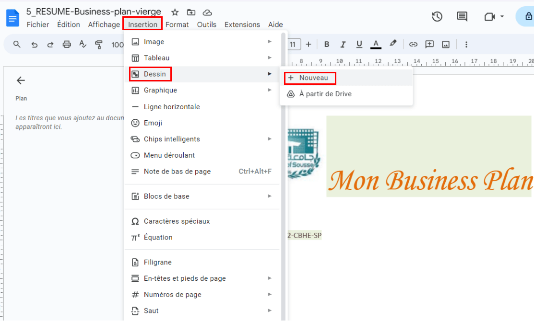Open the Outils menu
Screen dimensions: 534x321
[x=207, y=24]
